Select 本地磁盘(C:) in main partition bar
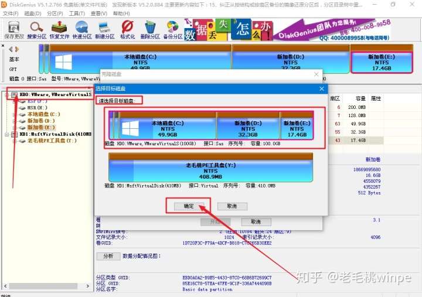This screenshot has height=297, width=422. click(x=140, y=59)
